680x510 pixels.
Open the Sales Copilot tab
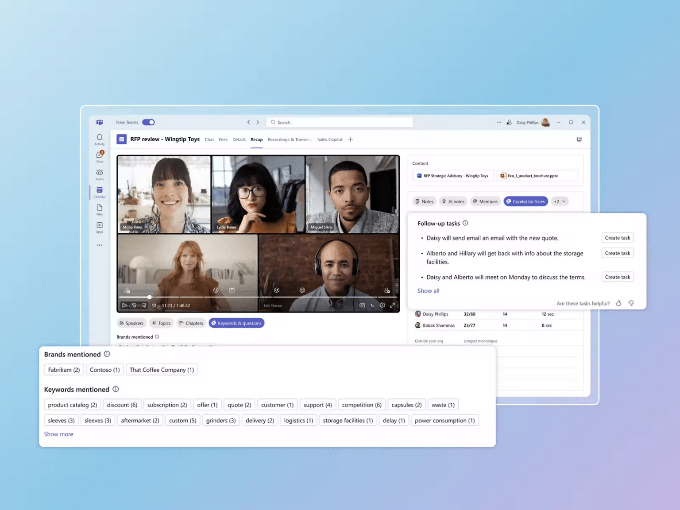pyautogui.click(x=329, y=139)
